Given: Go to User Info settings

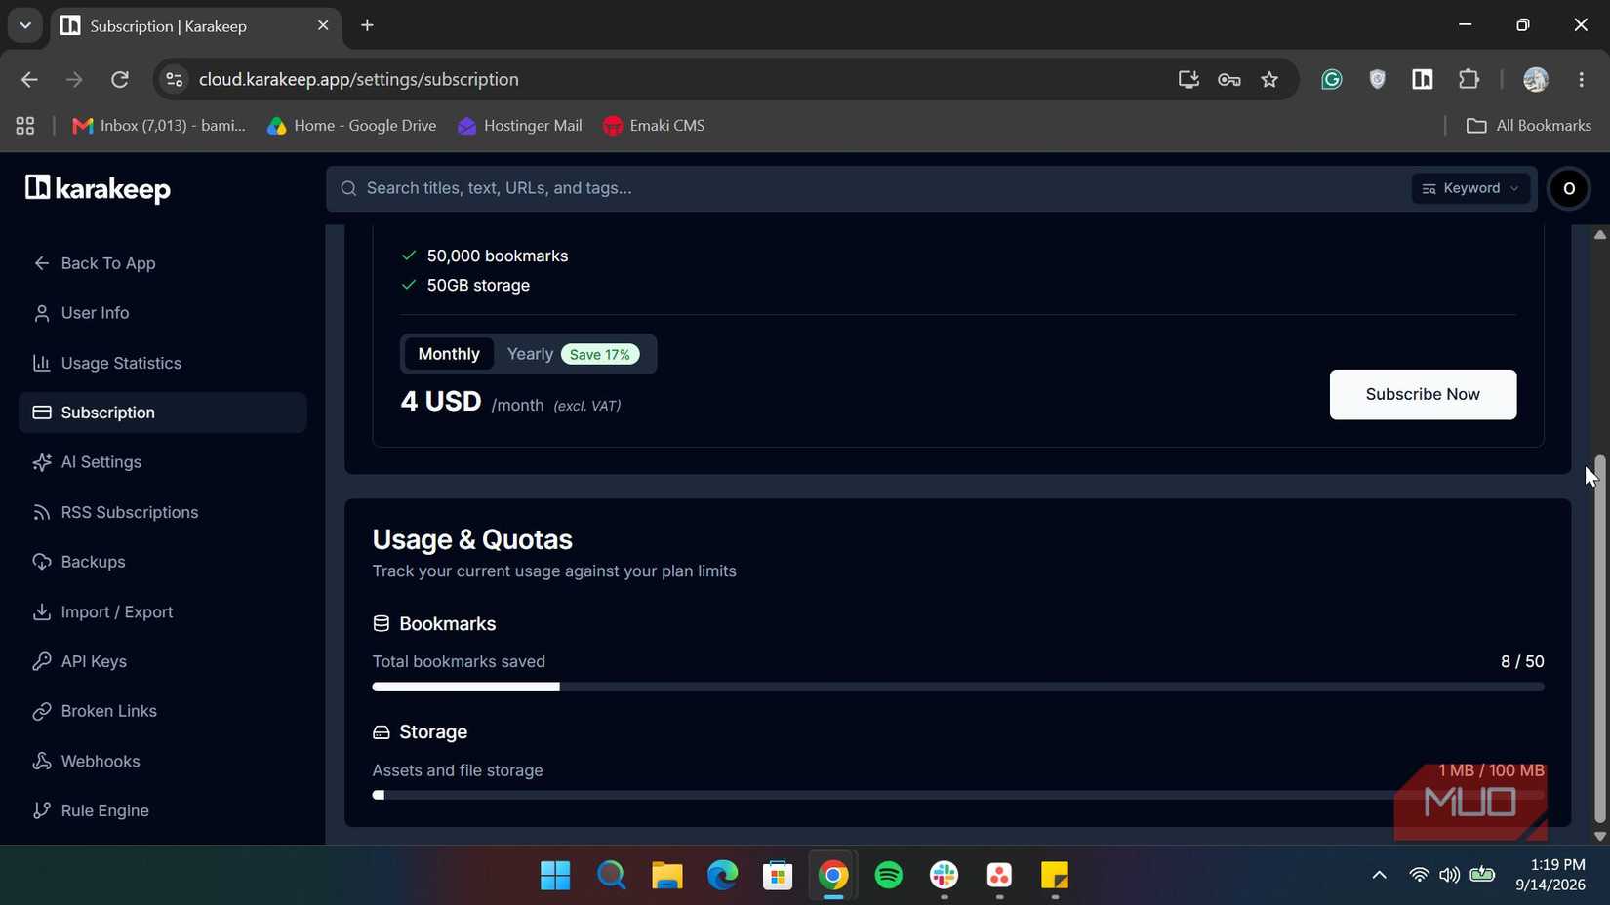Looking at the screenshot, I should 163,313.
